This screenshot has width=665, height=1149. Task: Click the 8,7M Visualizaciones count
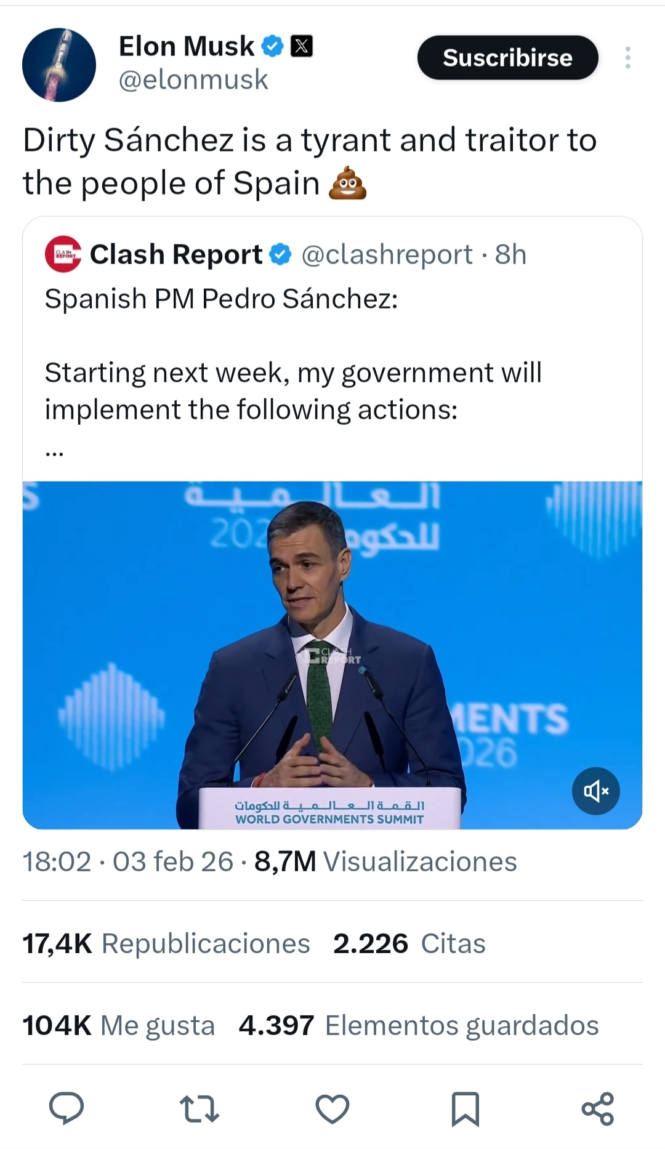(385, 861)
